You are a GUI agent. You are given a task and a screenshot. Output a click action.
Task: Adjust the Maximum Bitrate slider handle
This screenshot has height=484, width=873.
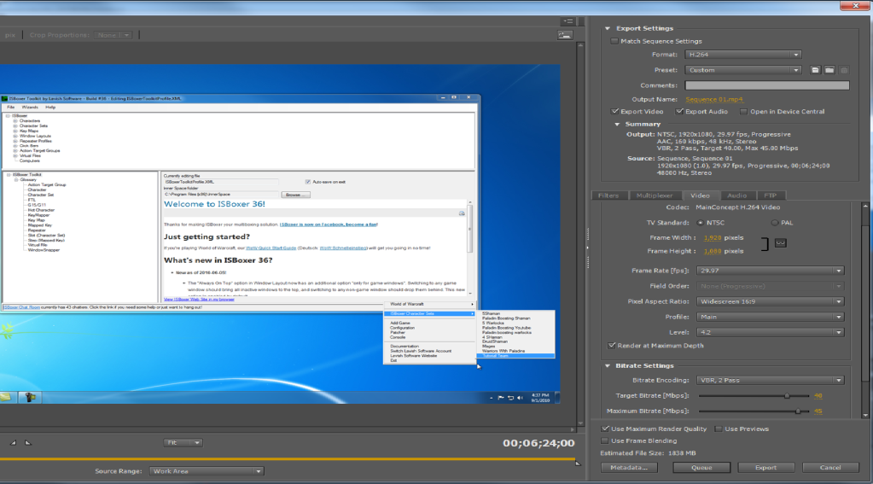799,411
